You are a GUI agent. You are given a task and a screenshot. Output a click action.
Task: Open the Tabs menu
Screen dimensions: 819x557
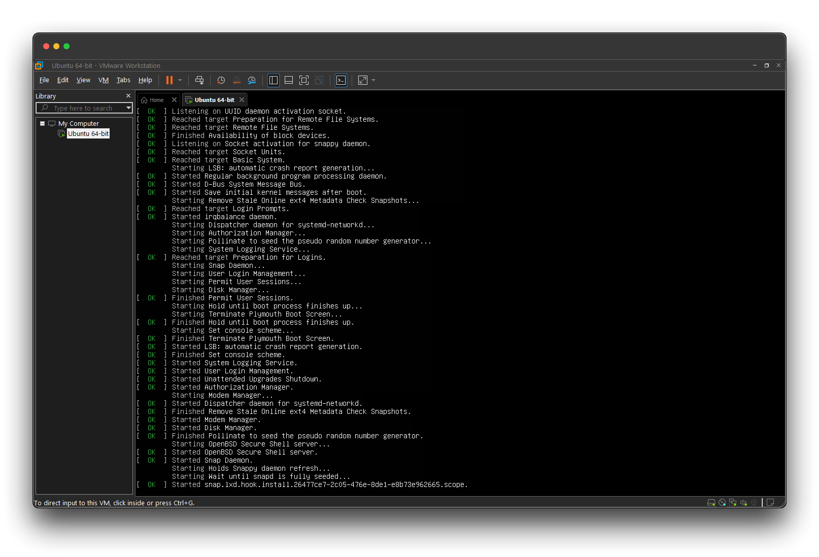coord(123,80)
